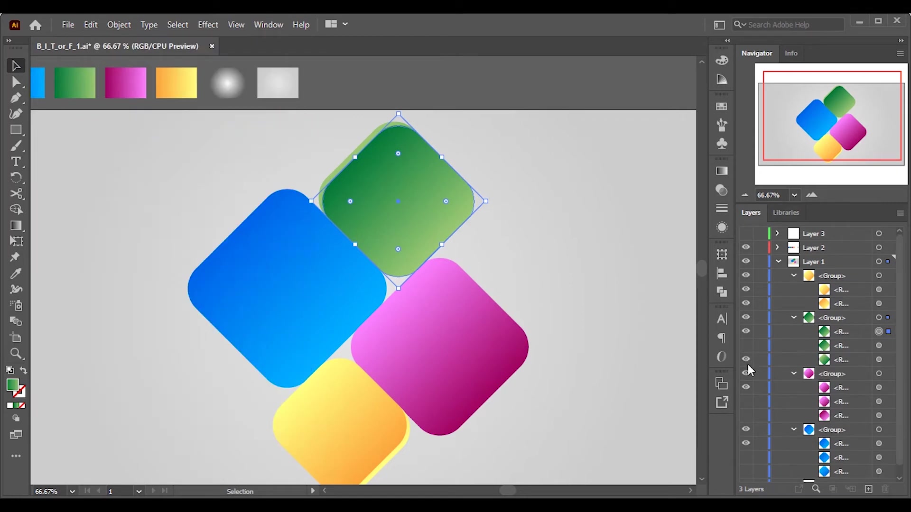Click the Zoom In mountains in Navigator

812,194
